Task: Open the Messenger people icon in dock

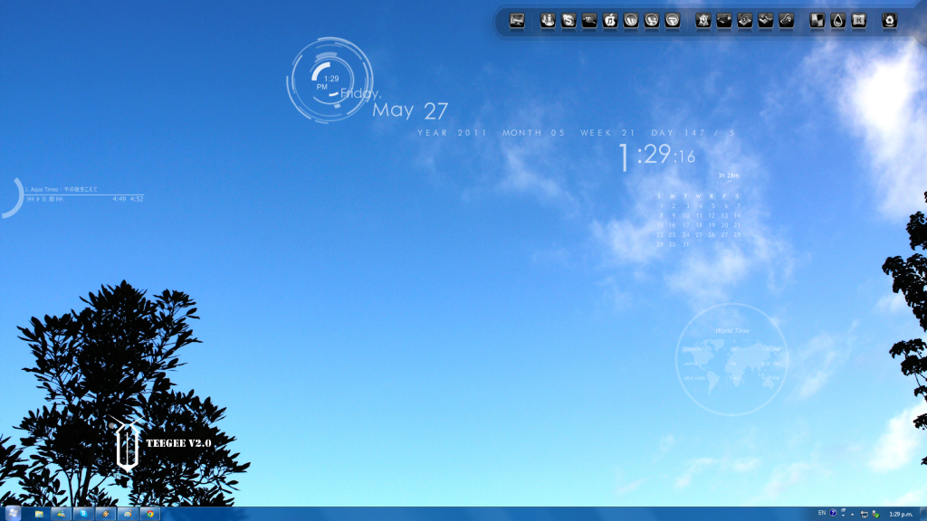Action: point(548,20)
